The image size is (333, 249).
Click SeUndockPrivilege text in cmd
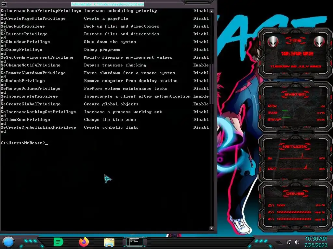tap(23, 81)
